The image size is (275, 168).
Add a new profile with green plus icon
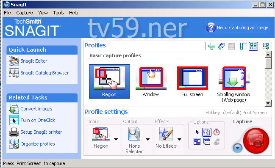point(212,46)
